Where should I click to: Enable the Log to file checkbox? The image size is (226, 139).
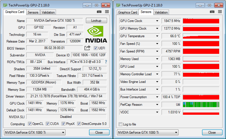(x=121, y=124)
